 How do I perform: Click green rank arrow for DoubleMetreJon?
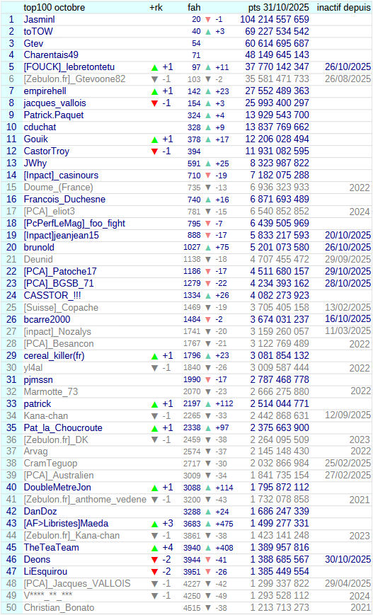pos(154,488)
